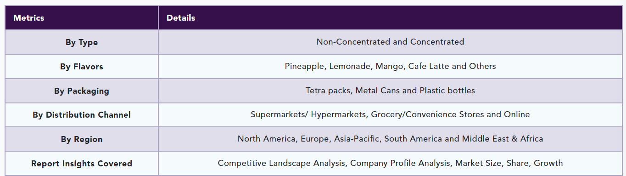
Task: Select the Report Insights Covered label
Action: coord(82,164)
